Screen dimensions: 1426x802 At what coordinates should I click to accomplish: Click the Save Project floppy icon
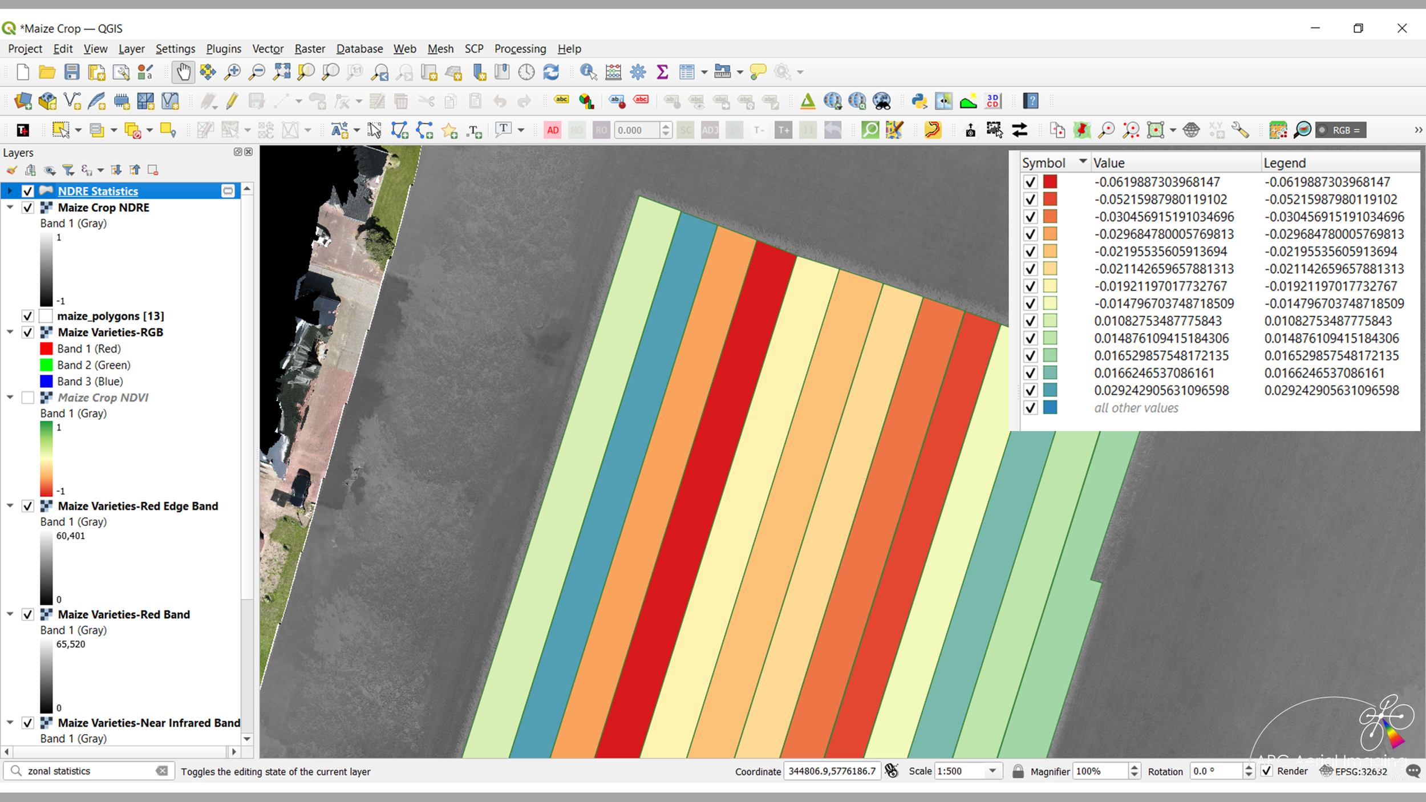click(72, 72)
